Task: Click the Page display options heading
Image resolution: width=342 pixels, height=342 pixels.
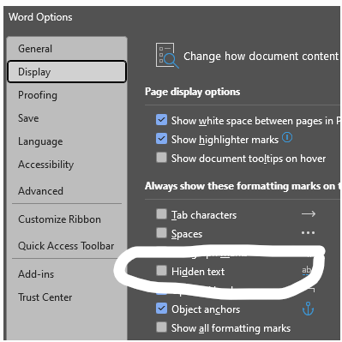Action: pyautogui.click(x=192, y=92)
